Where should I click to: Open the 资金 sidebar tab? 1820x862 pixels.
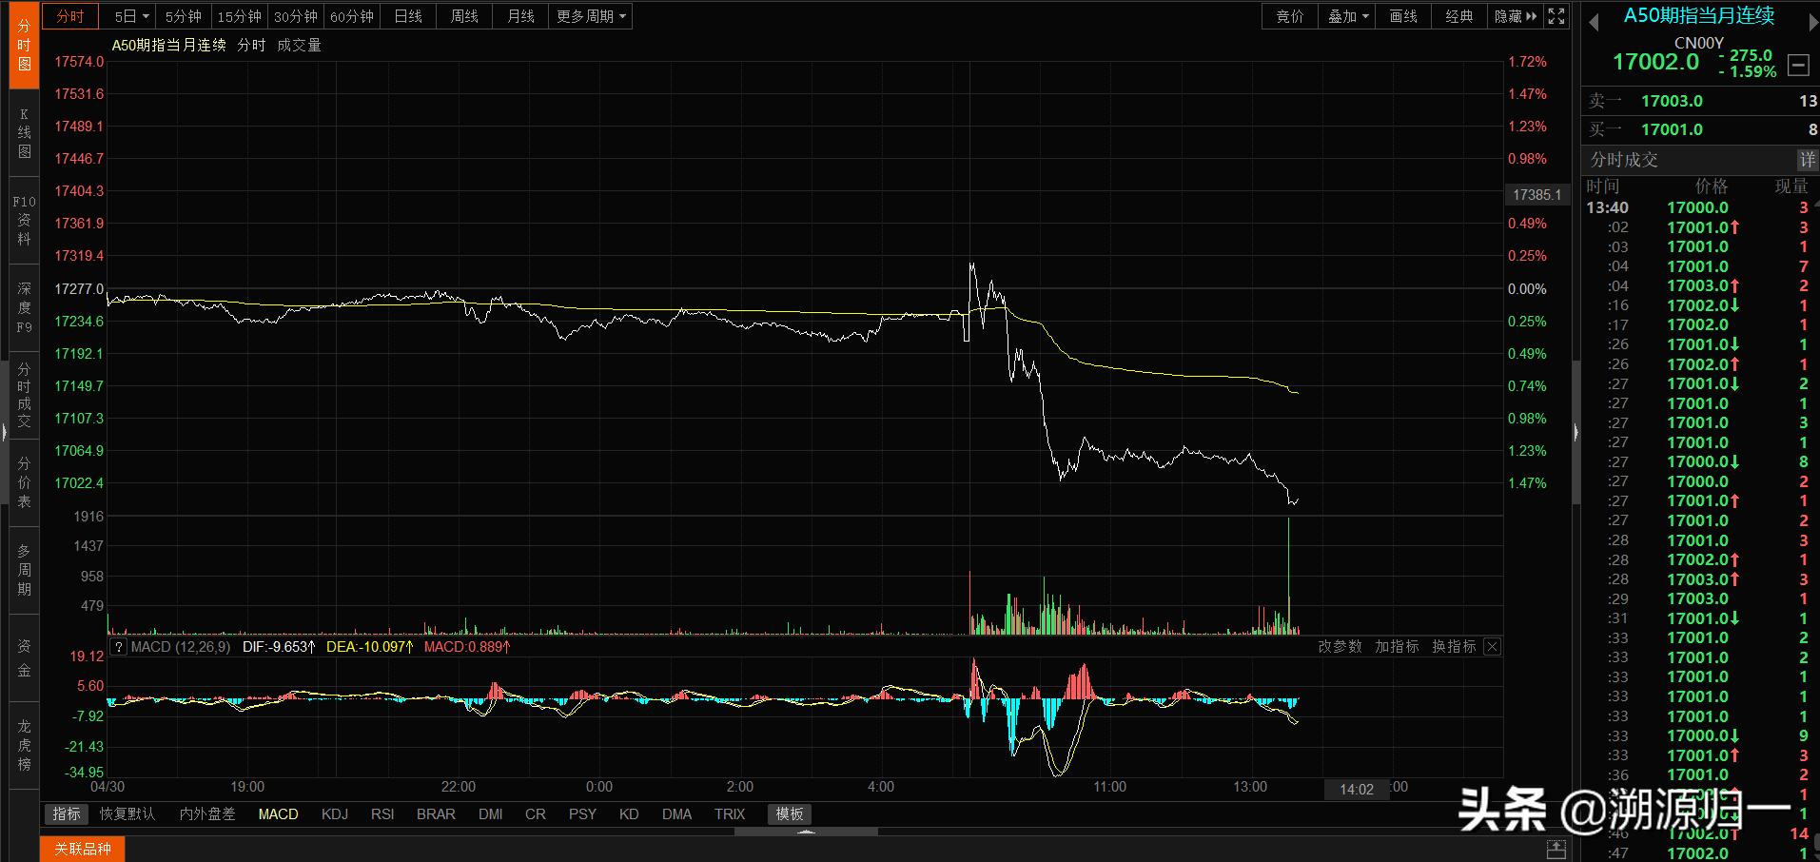(x=24, y=657)
